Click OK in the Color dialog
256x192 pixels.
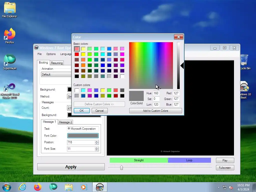pyautogui.click(x=82, y=111)
